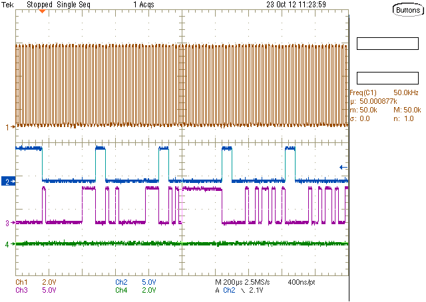Click the Stopped acquisition status
426x302 pixels.
pyautogui.click(x=39, y=5)
